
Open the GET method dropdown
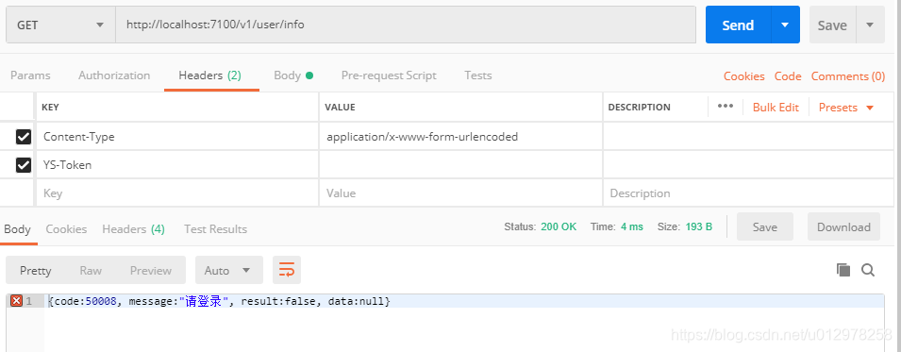61,25
